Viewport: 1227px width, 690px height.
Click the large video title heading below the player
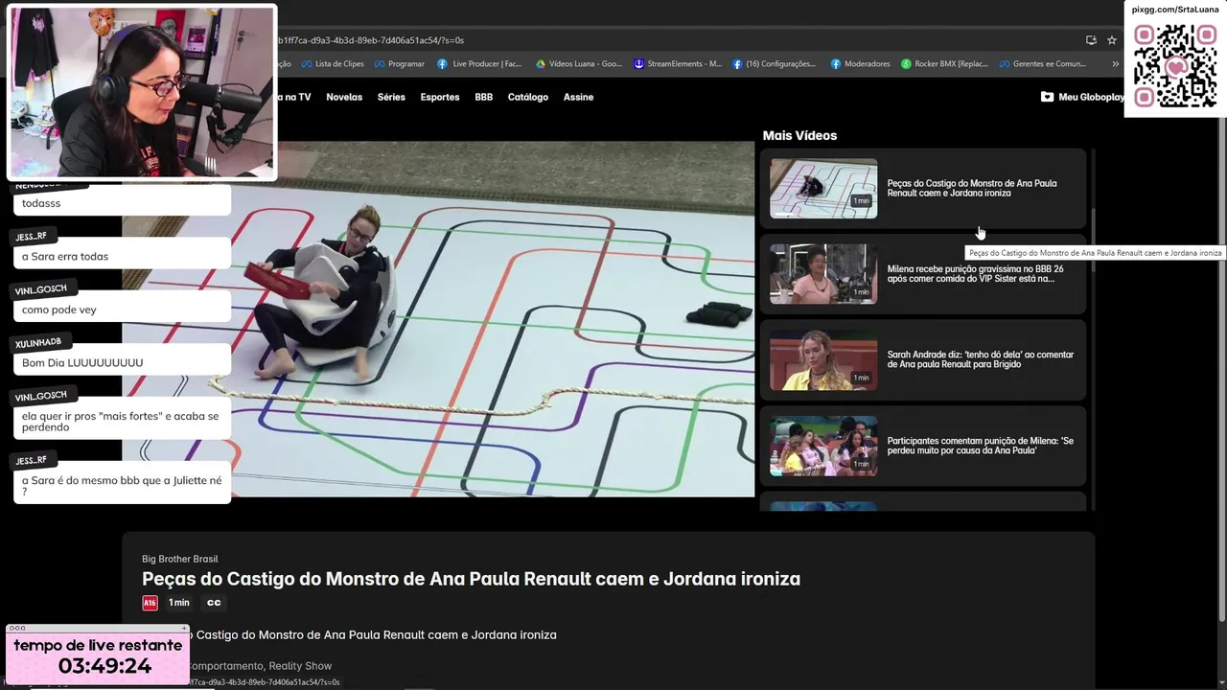(471, 579)
